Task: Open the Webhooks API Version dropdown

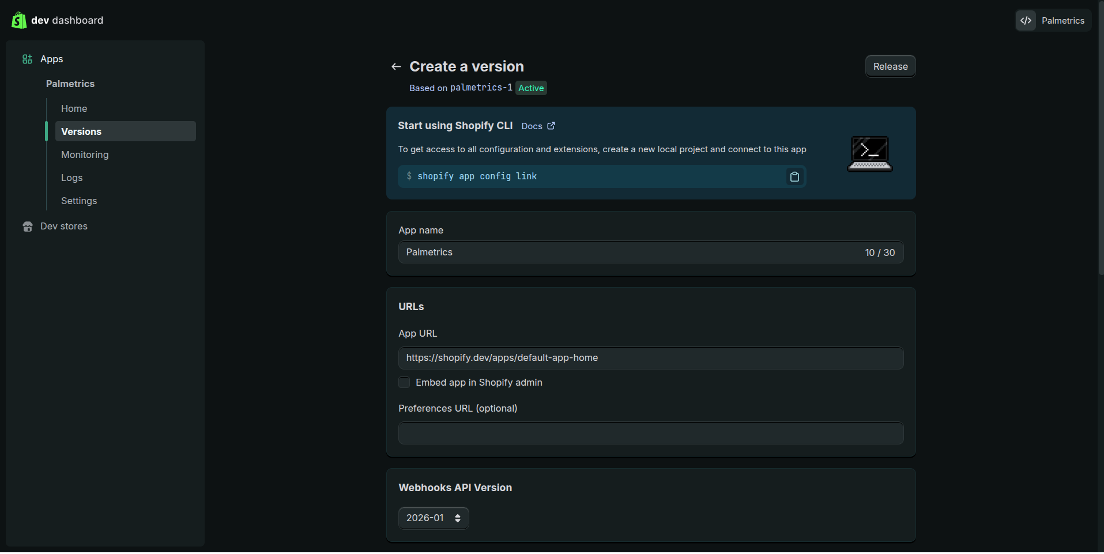Action: [434, 518]
